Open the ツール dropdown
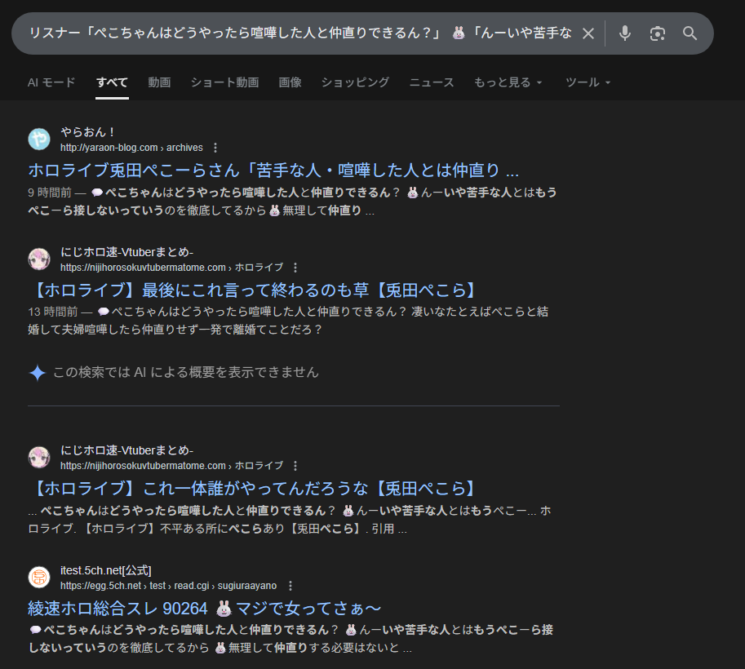 point(588,82)
